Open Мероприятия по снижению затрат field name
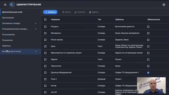 coord(66,53)
